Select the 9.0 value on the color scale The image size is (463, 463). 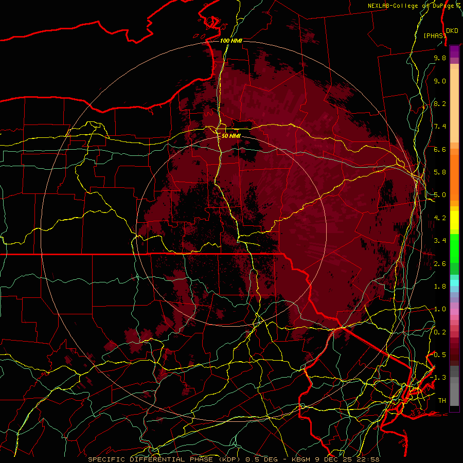click(x=440, y=81)
